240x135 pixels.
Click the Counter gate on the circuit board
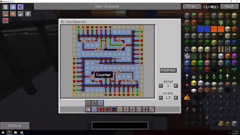pos(93,76)
